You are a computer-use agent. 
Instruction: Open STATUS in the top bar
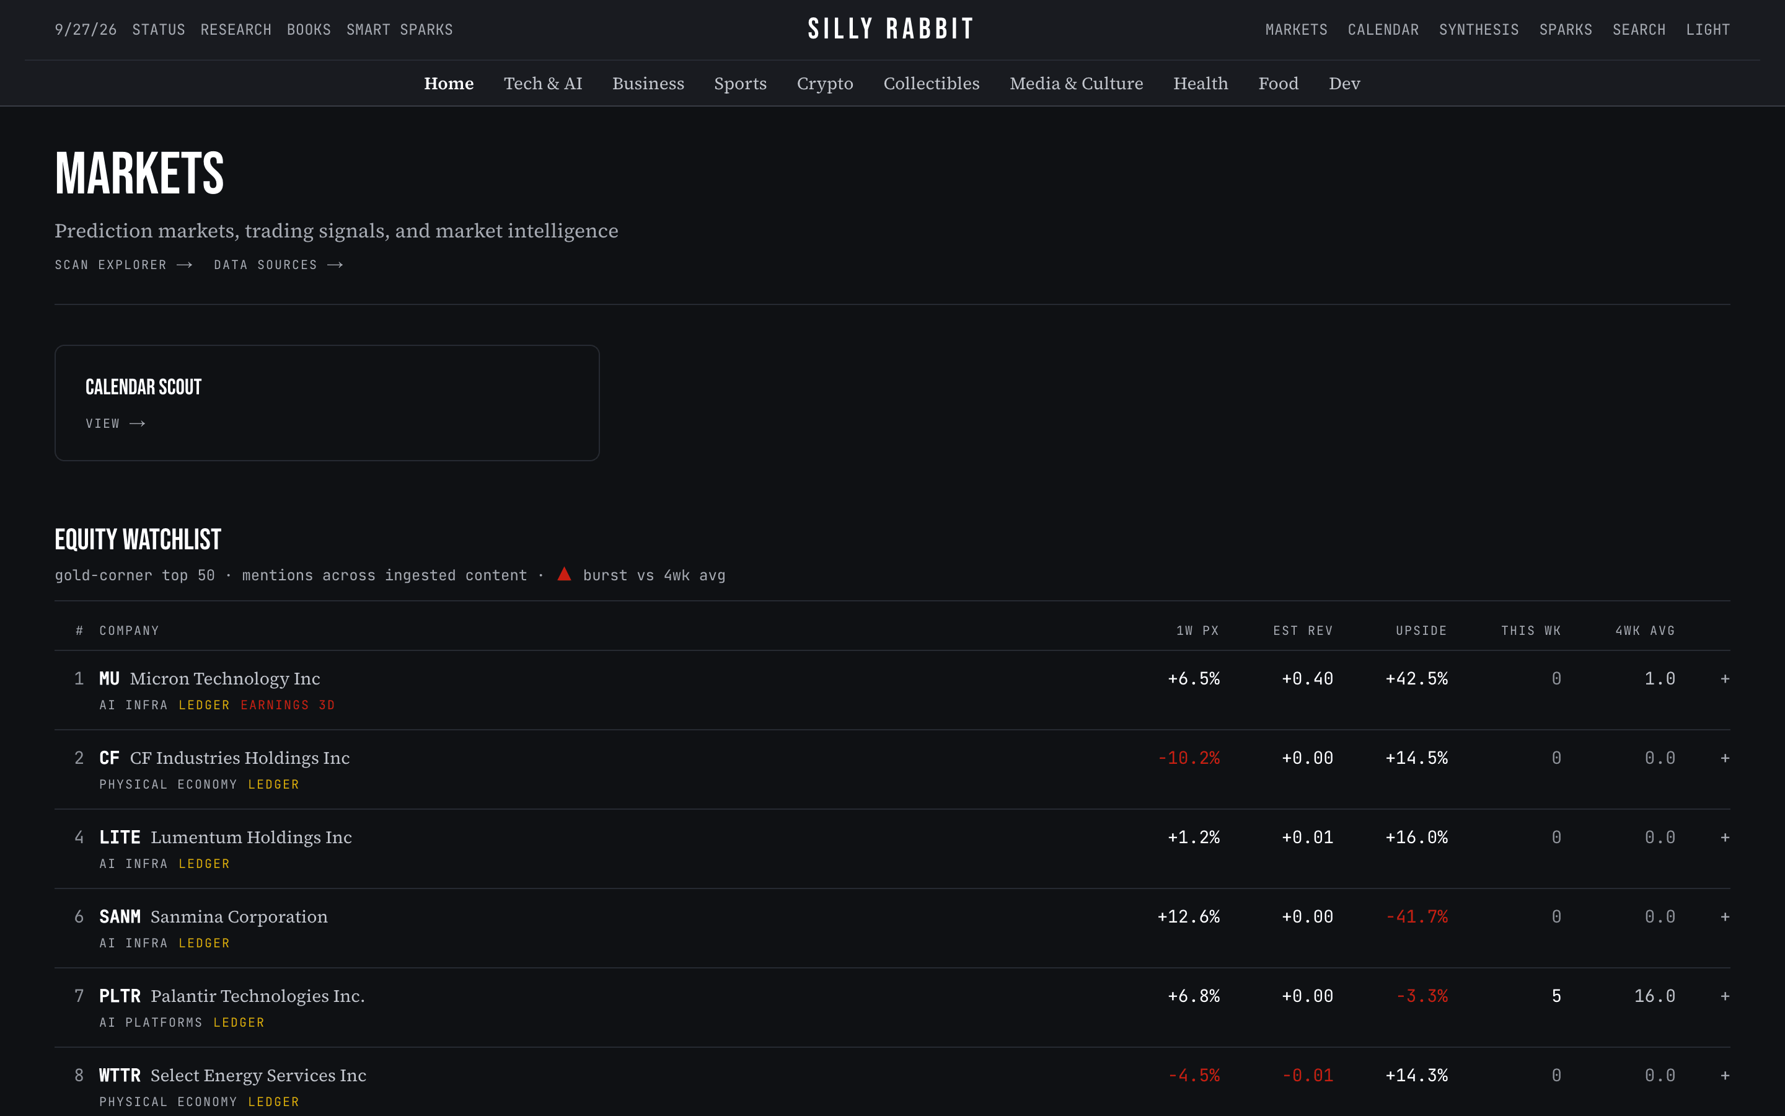coord(159,30)
